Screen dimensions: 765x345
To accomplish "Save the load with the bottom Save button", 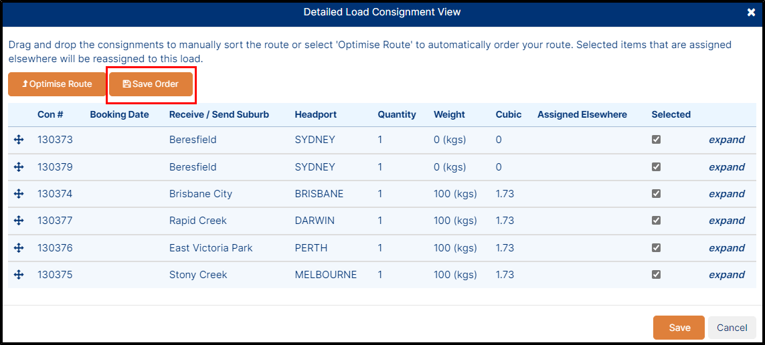I will [679, 328].
